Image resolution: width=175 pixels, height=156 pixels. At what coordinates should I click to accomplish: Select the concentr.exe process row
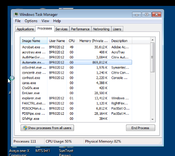pyautogui.click(x=76, y=73)
